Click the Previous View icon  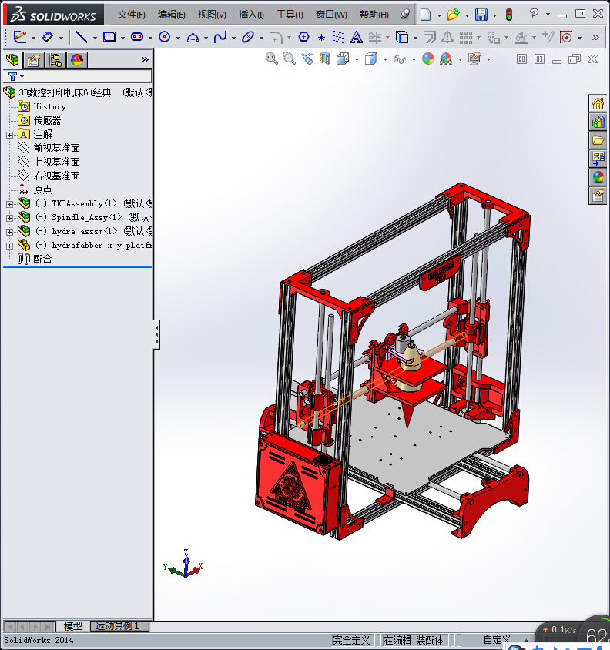(x=307, y=59)
